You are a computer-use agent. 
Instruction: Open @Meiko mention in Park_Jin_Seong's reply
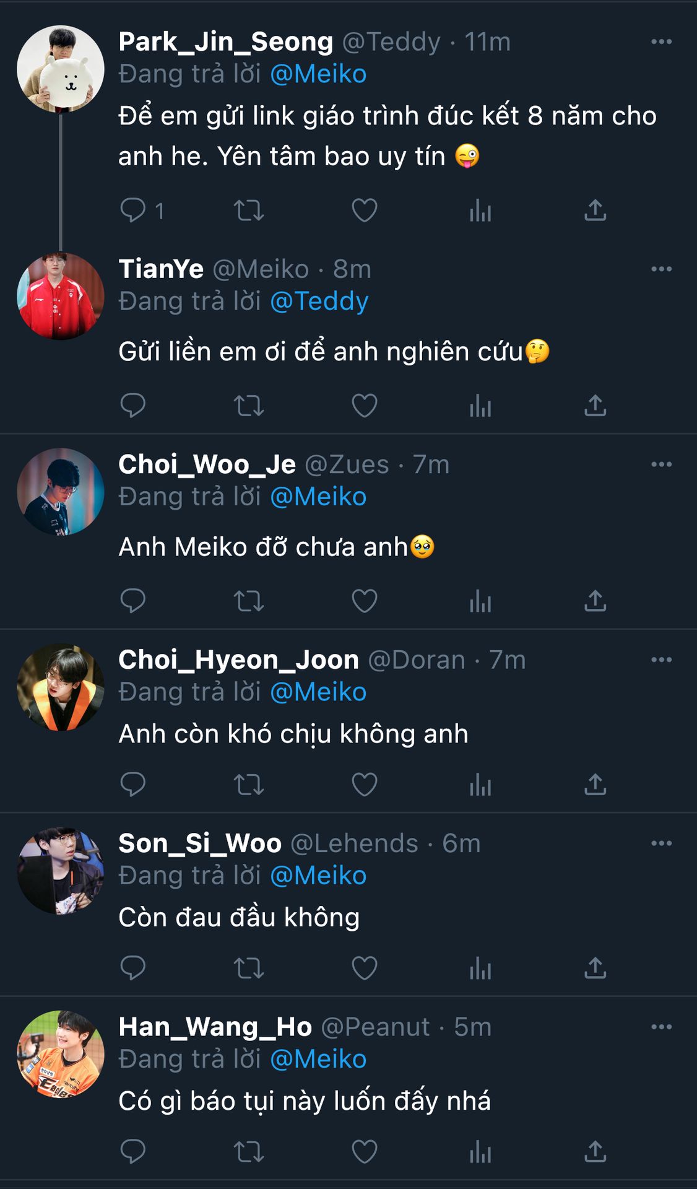coord(318,74)
